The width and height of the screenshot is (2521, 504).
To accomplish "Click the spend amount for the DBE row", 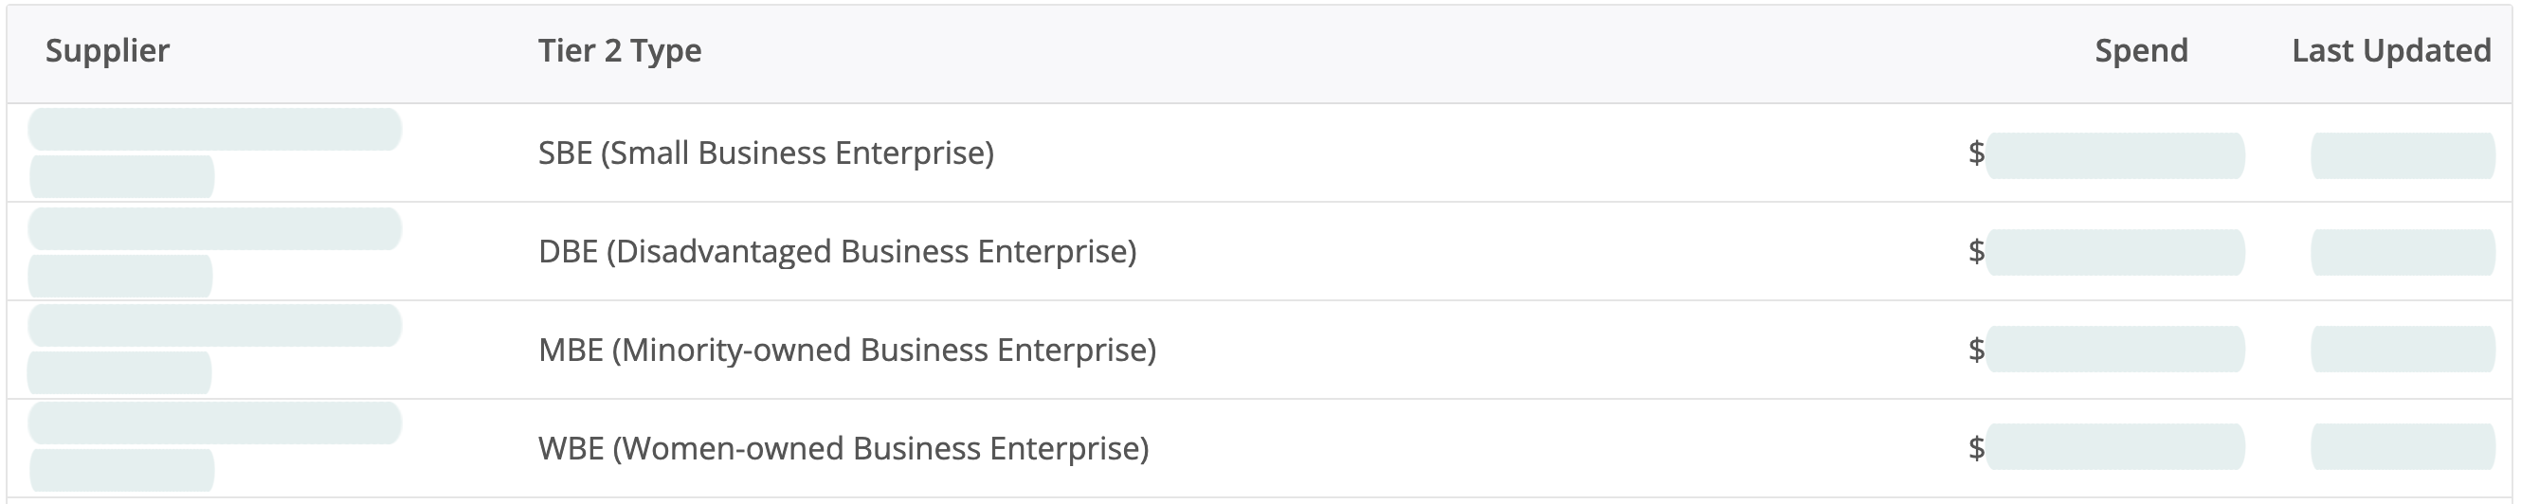I will [x=2113, y=253].
